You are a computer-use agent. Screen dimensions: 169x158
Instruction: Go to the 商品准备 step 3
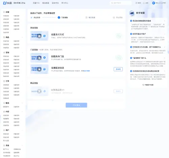[x=90, y=18]
